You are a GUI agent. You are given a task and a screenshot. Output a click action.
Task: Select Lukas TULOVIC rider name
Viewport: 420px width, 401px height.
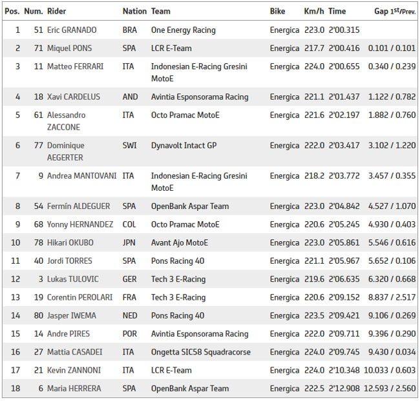click(x=73, y=279)
